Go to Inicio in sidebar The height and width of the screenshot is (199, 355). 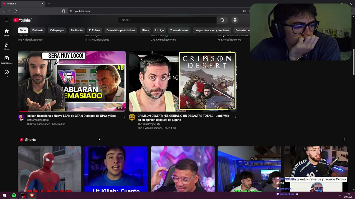coord(7,33)
